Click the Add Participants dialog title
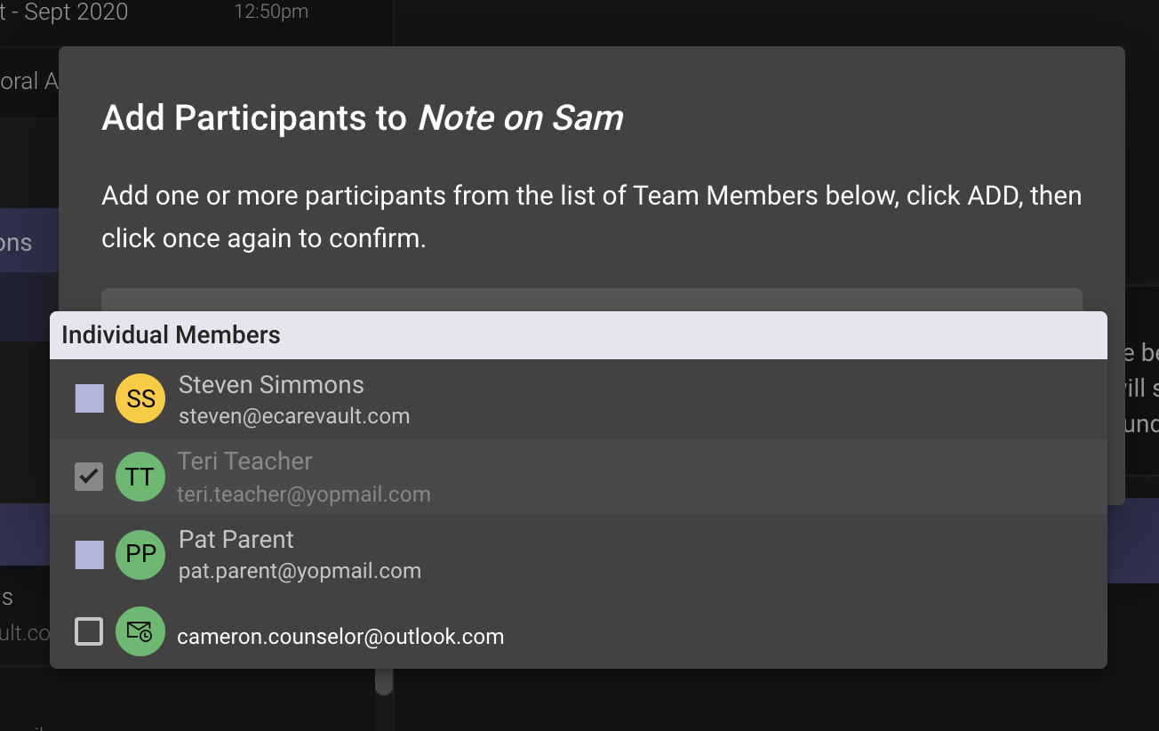 tap(363, 118)
